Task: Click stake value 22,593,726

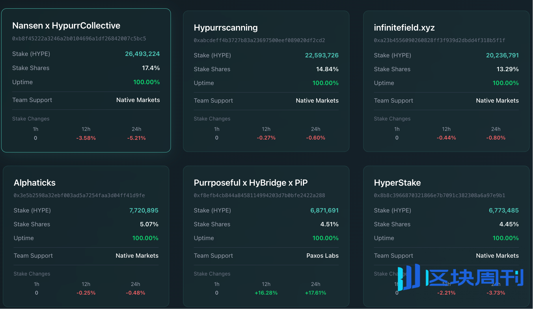Action: point(322,55)
